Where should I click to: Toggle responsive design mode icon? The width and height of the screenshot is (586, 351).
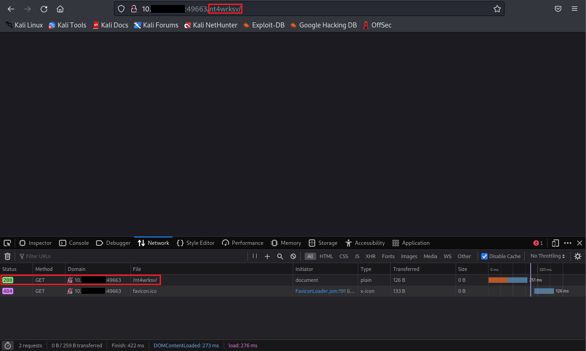click(x=555, y=243)
